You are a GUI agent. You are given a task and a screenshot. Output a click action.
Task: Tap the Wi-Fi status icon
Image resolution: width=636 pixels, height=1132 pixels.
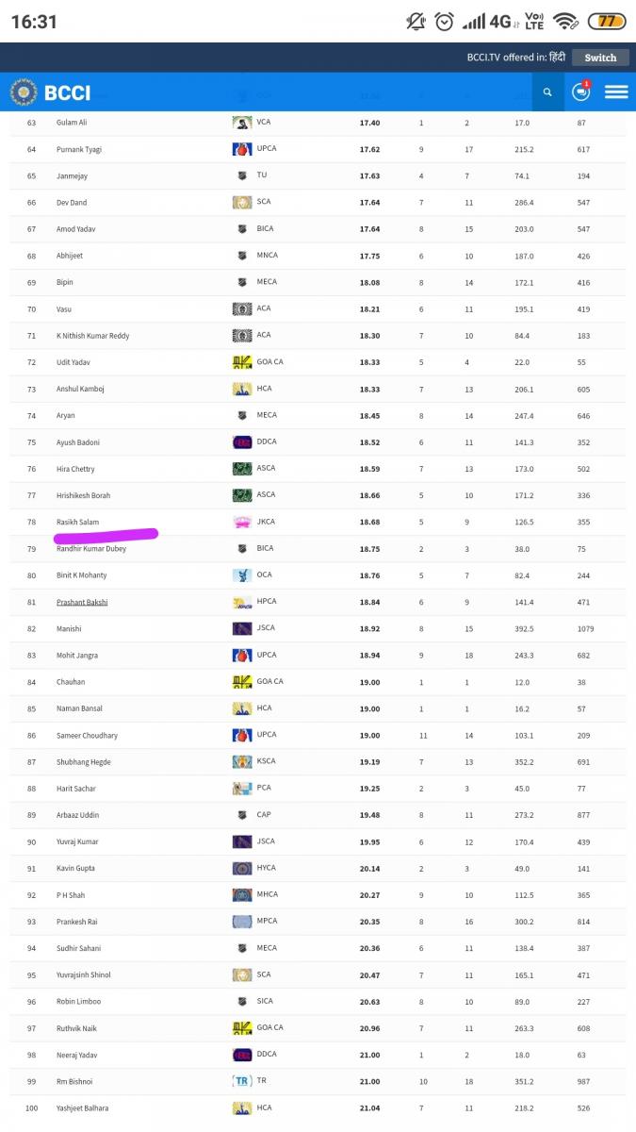[565, 21]
